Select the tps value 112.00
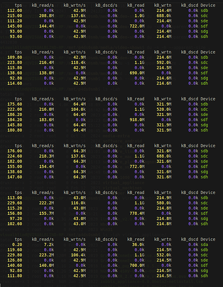The image size is (223, 287). [x=15, y=11]
